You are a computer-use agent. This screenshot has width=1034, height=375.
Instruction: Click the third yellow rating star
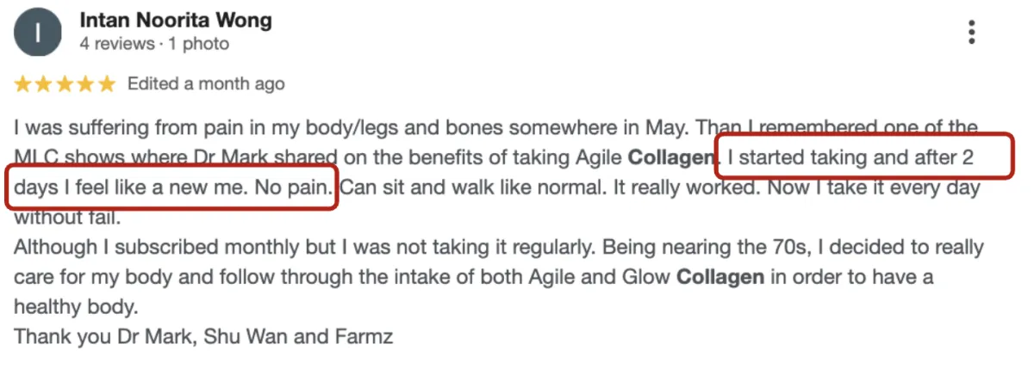[x=65, y=84]
